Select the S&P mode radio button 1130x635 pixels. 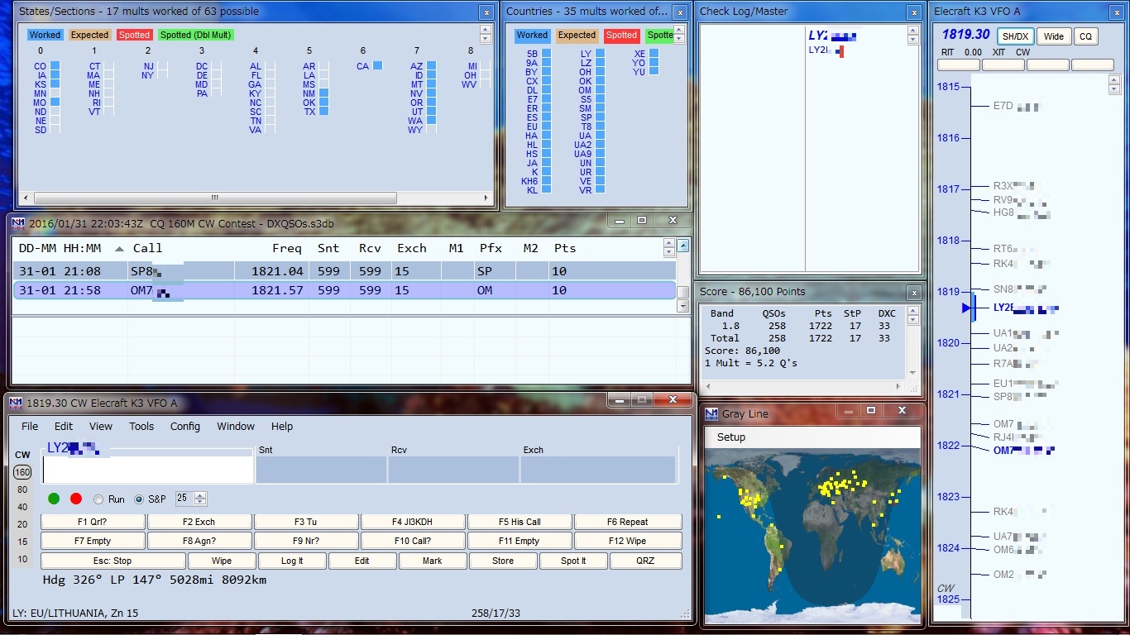tap(139, 499)
